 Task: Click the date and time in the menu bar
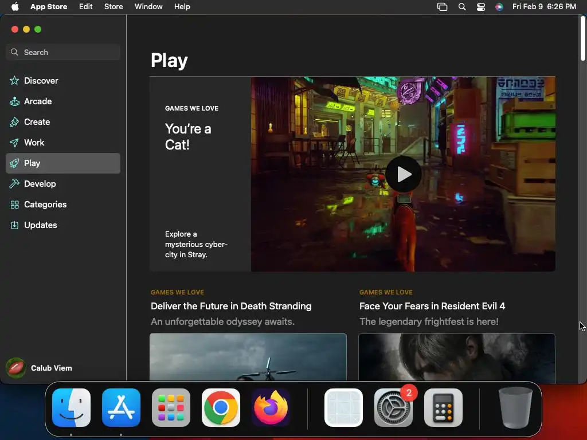click(544, 7)
